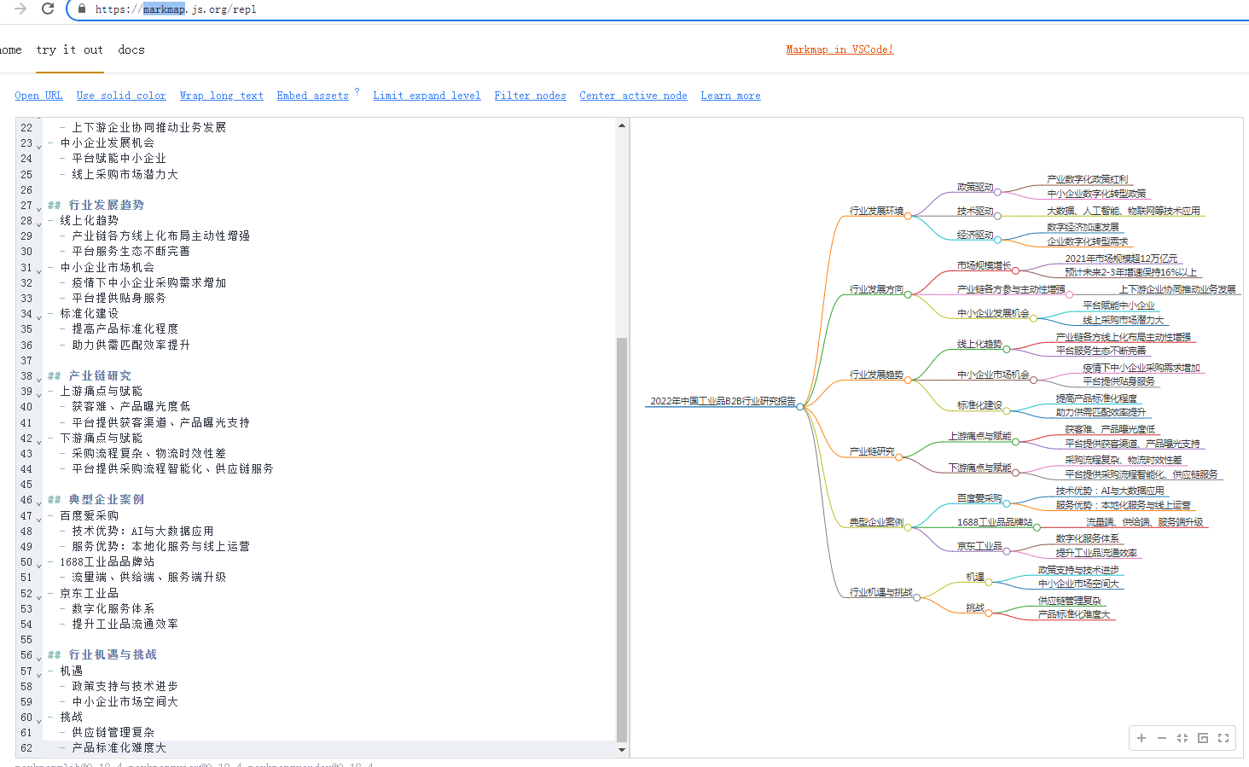Open the 'try it out' tab

coord(70,49)
